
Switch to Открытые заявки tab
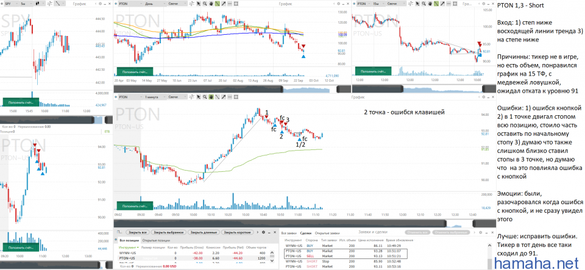point(327,233)
